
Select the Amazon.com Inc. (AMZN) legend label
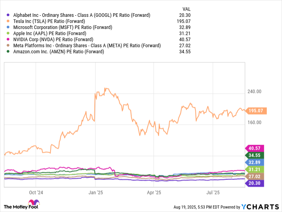59,51
